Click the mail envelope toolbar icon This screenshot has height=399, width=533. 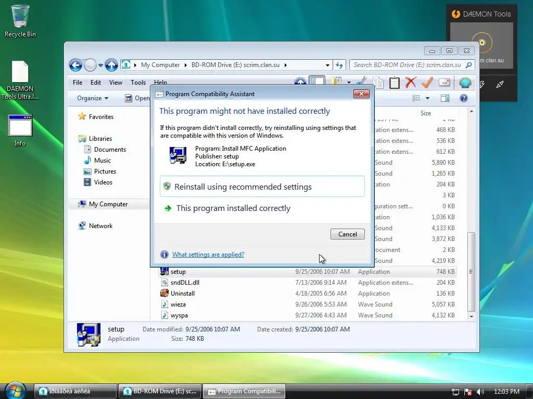445,82
